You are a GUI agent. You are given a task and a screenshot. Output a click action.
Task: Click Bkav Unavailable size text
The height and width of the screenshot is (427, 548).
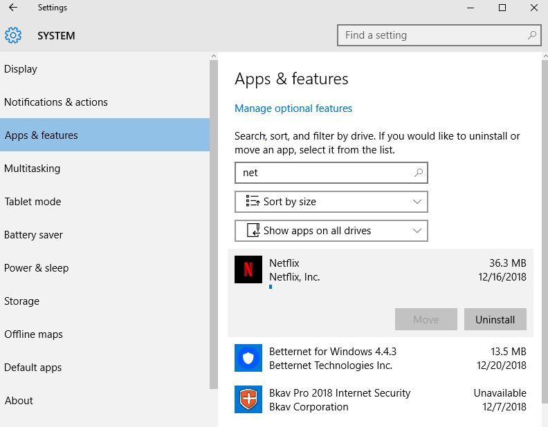tap(500, 393)
